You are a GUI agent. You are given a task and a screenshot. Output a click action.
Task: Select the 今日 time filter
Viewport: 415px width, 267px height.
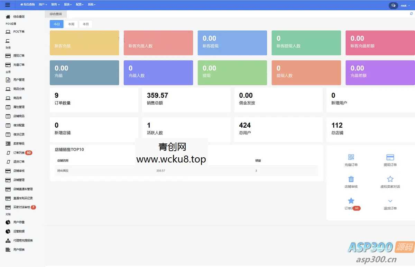(x=56, y=24)
